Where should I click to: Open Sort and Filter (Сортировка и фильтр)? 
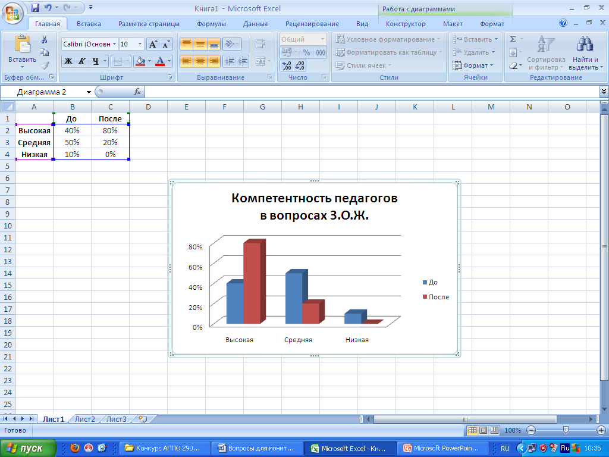point(546,53)
